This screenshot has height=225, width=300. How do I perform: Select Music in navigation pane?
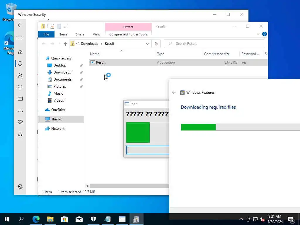pos(58,93)
